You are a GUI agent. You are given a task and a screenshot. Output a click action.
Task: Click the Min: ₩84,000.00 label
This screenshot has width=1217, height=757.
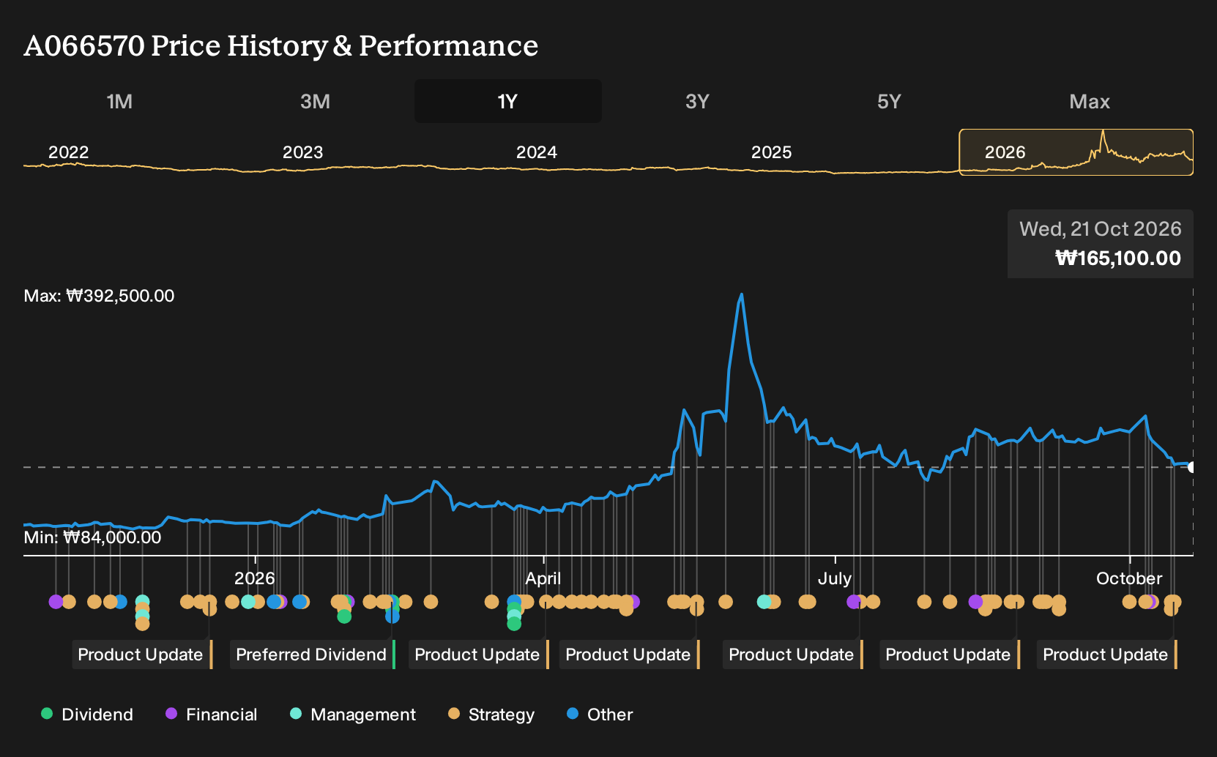tap(93, 537)
